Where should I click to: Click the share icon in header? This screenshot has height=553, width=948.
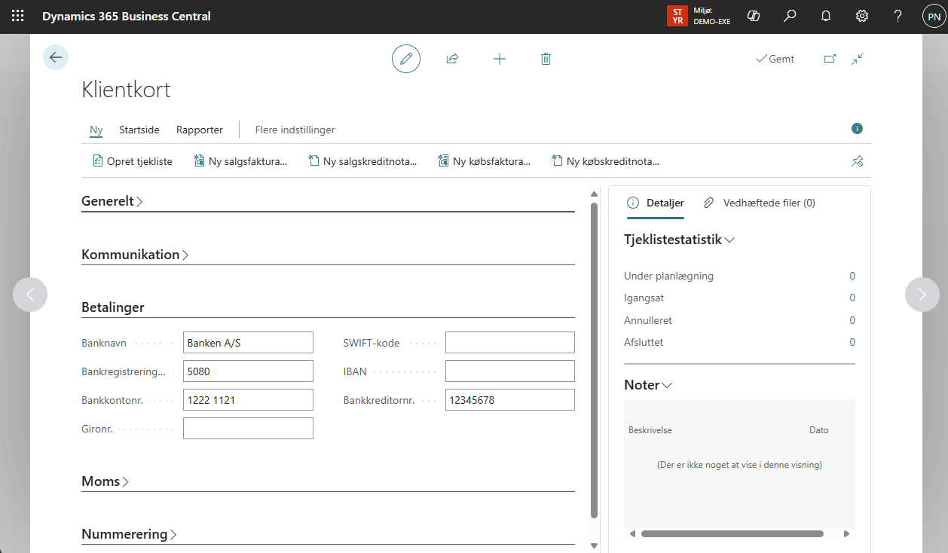click(452, 59)
